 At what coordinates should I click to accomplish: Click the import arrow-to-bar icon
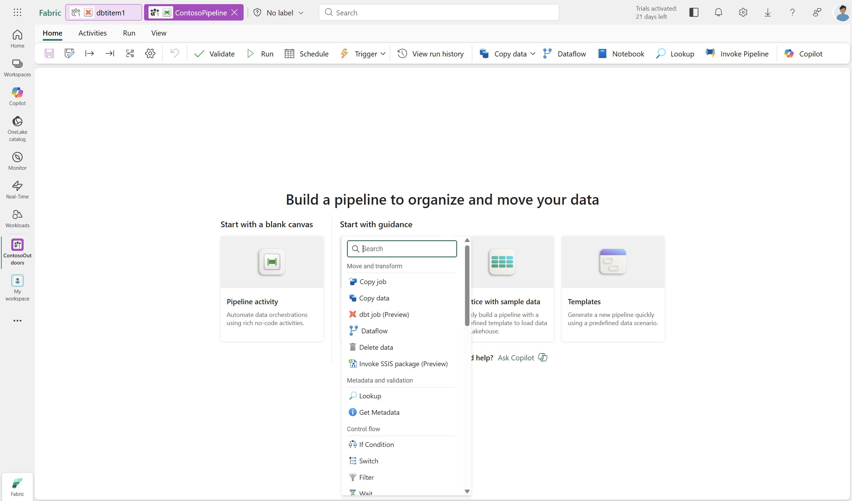[x=110, y=53]
